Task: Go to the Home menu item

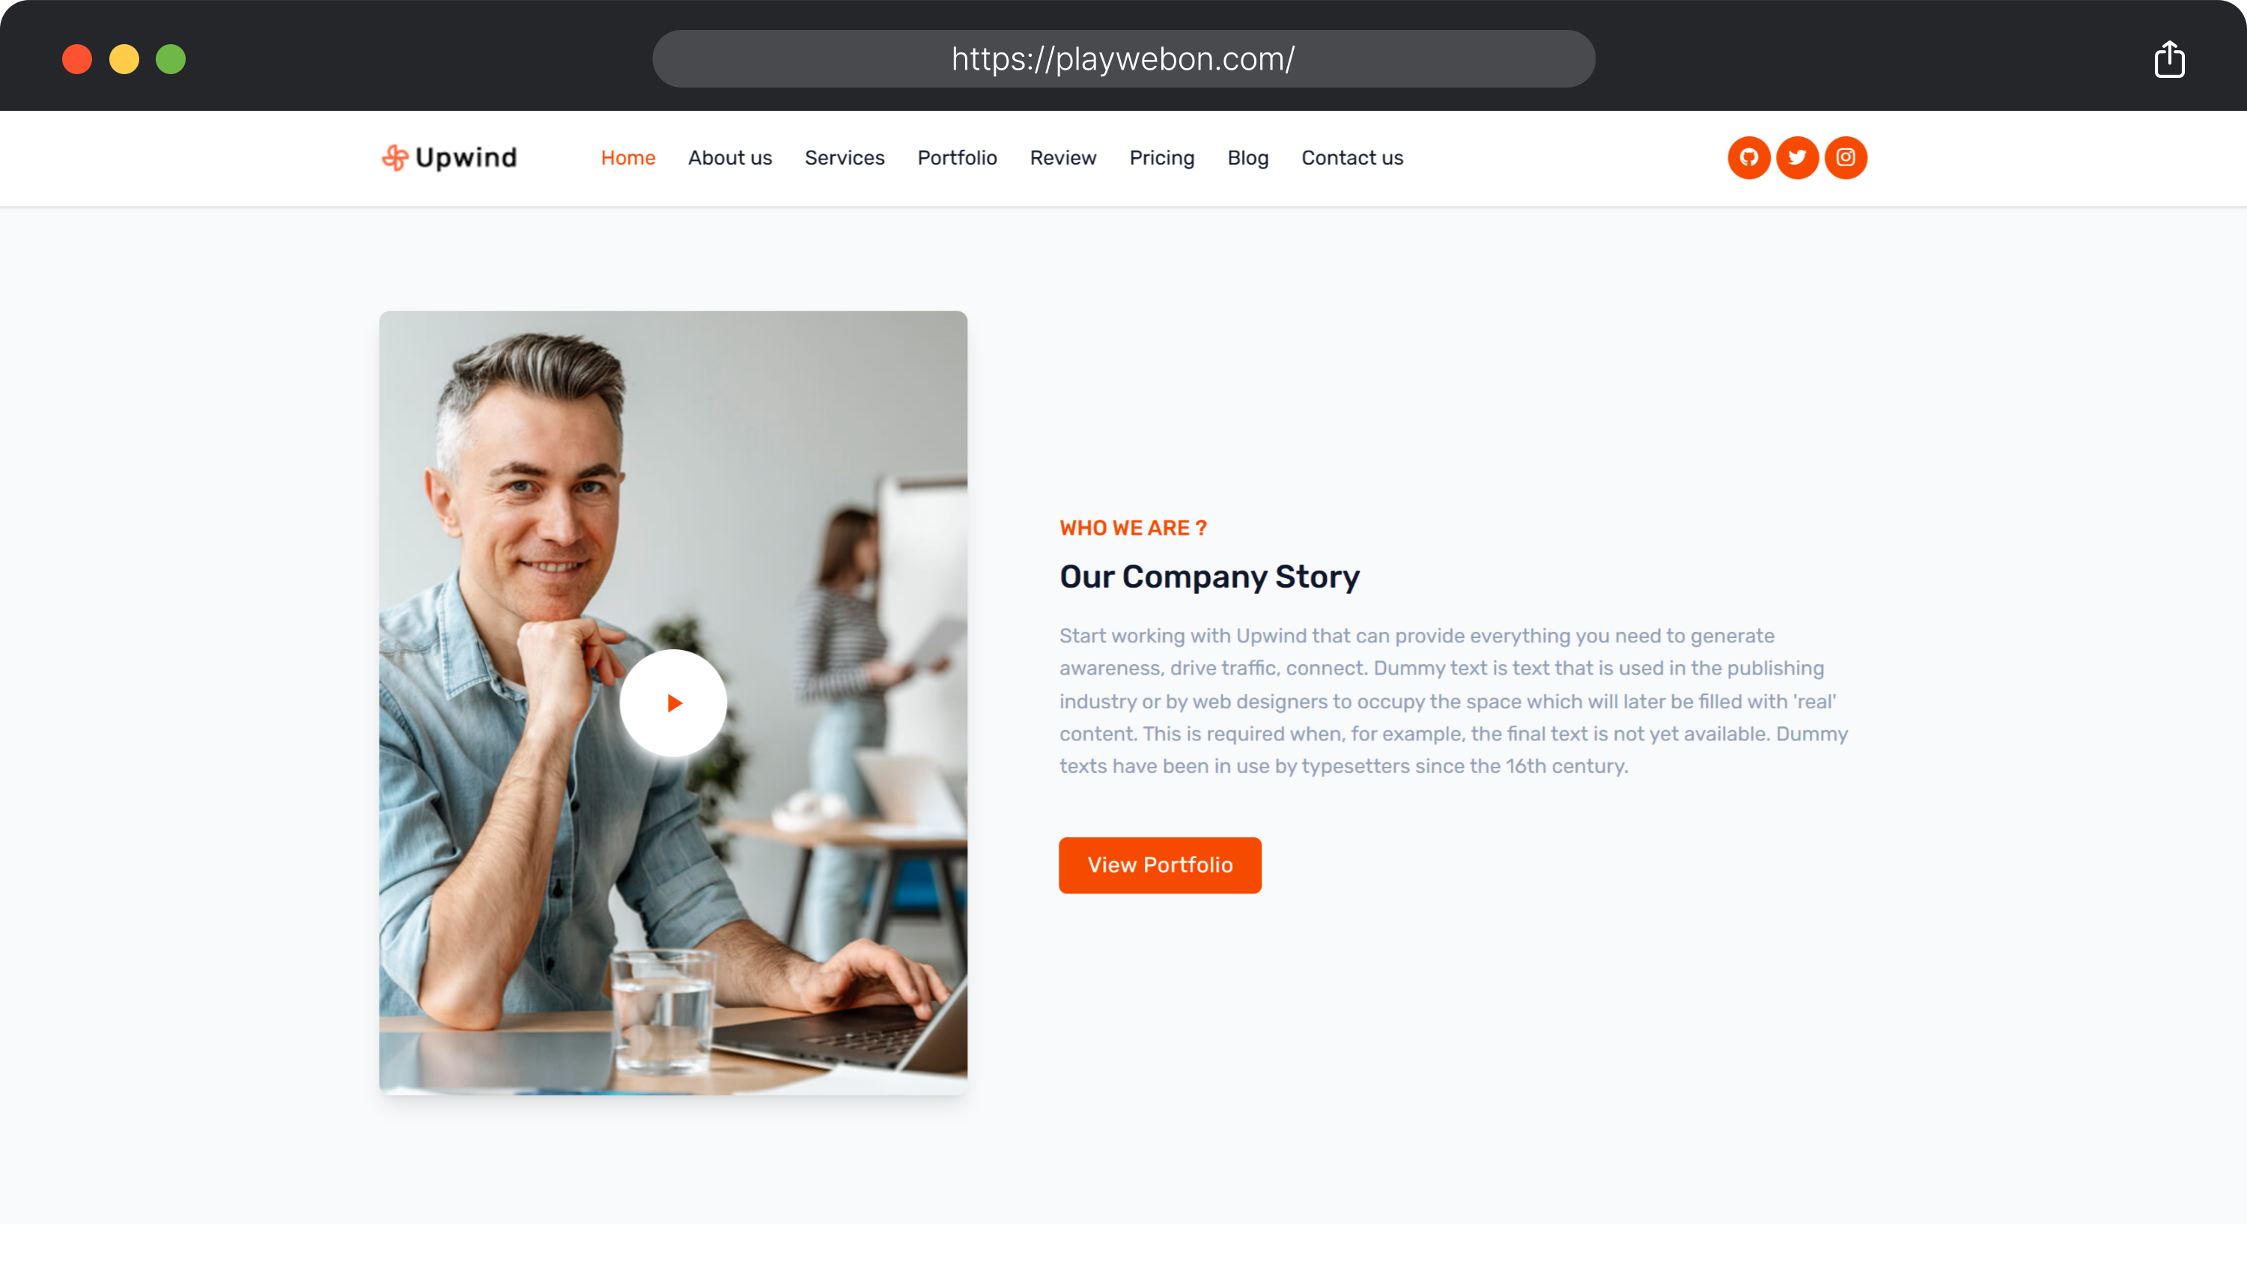Action: [628, 158]
